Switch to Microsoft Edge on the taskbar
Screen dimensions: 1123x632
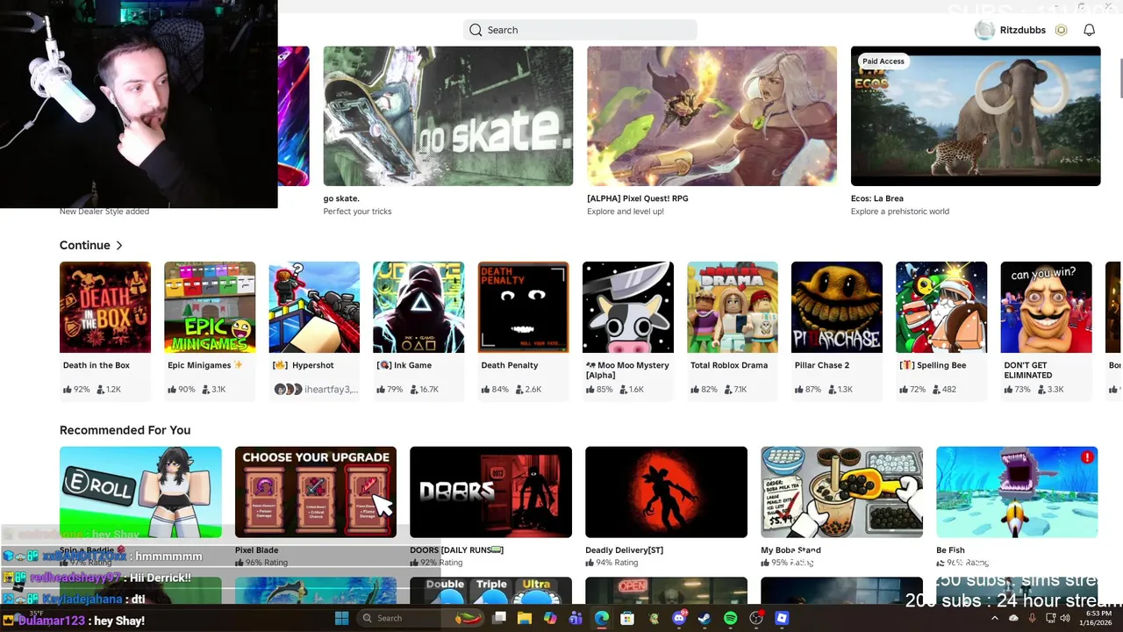602,618
